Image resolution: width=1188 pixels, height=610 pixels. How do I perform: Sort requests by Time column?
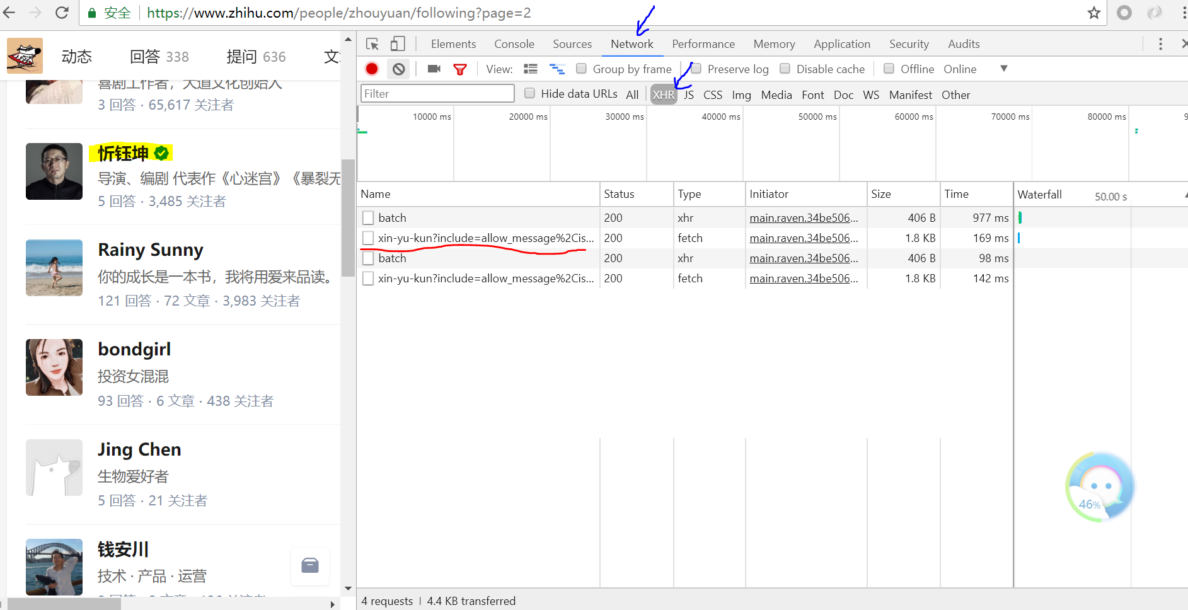[x=976, y=195]
